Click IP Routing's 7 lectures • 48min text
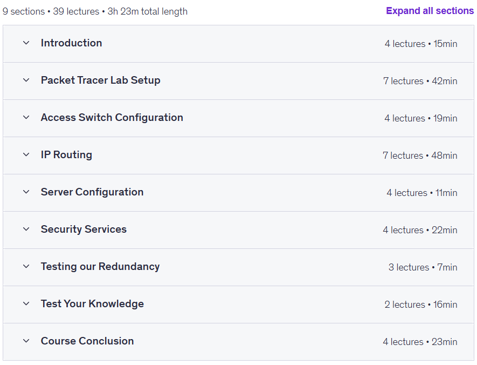This screenshot has width=477, height=365. point(420,156)
